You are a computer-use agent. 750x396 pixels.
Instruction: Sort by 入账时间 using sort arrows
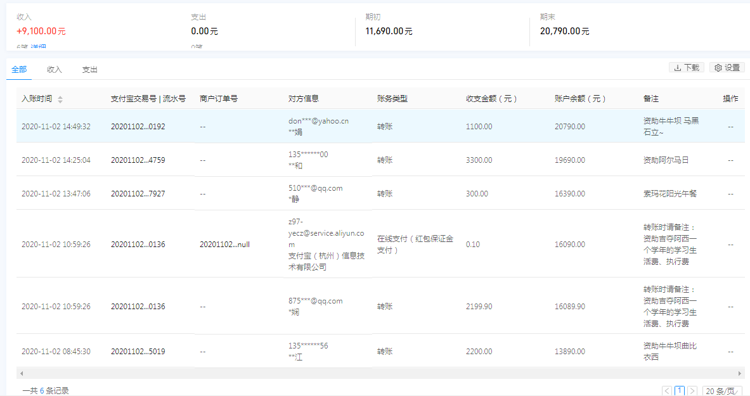click(x=60, y=99)
